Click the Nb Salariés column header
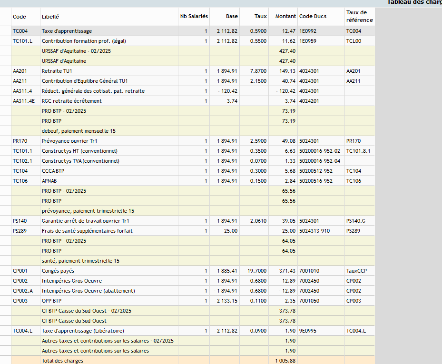This screenshot has width=442, height=364. (194, 17)
